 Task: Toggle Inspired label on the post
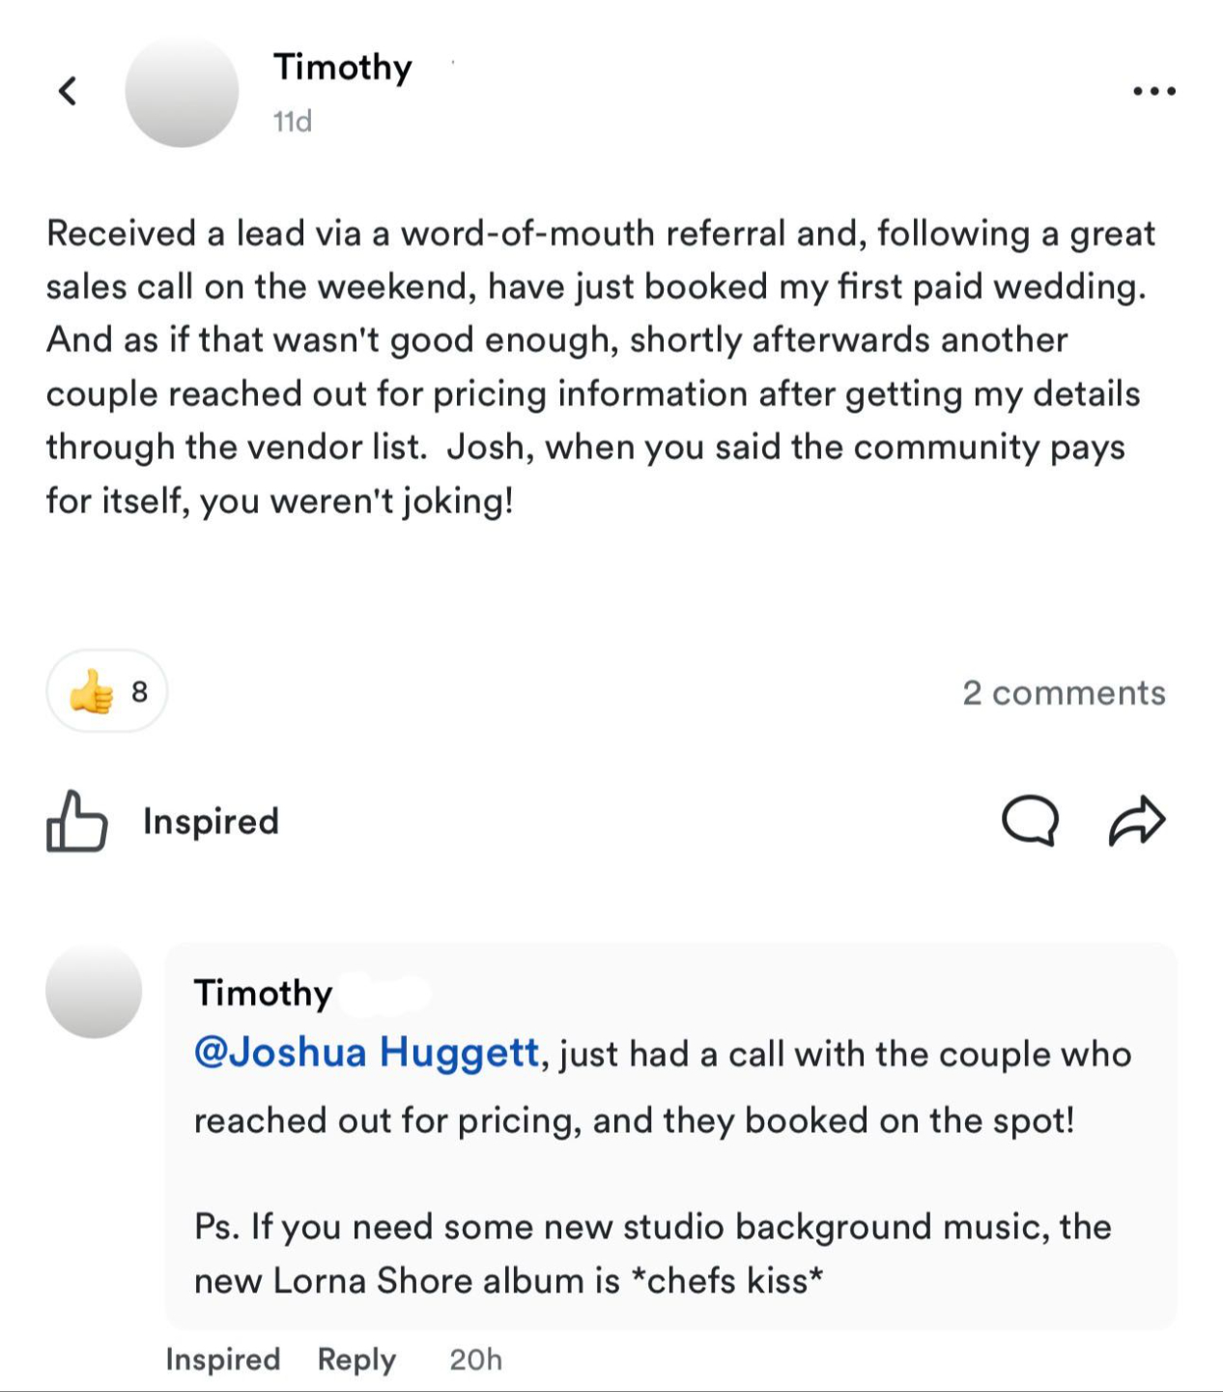[211, 822]
